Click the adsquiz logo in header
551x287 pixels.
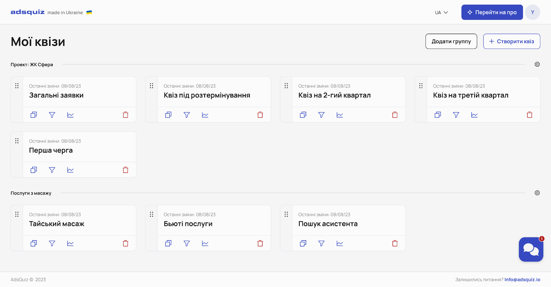coord(28,12)
